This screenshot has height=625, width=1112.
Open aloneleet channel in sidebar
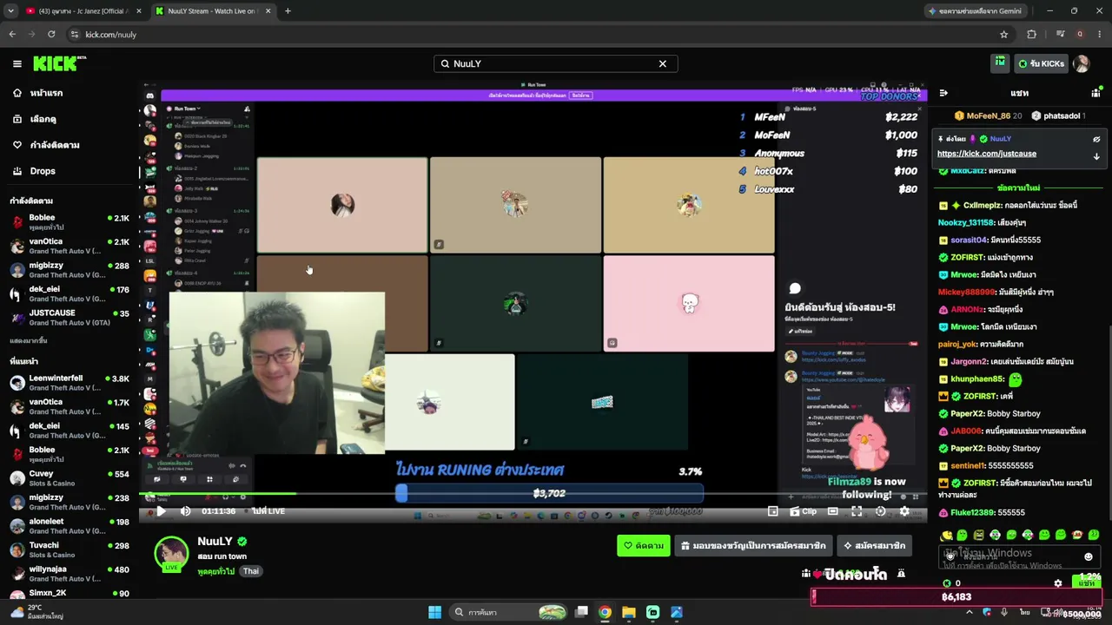[69, 526]
